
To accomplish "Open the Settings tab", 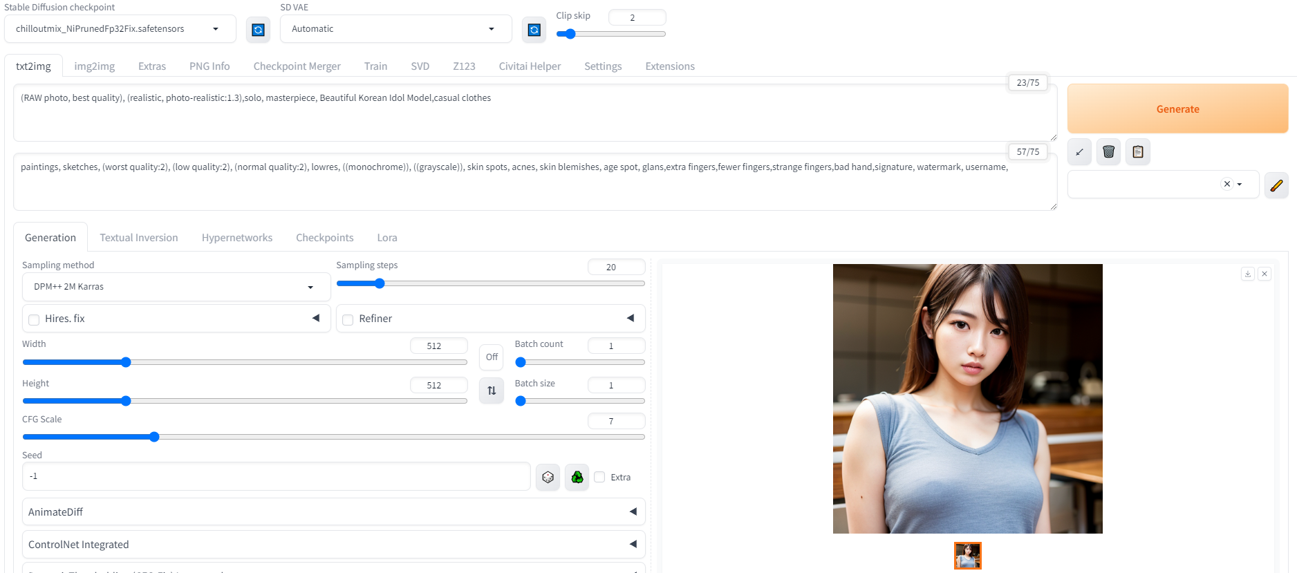I will tap(603, 66).
